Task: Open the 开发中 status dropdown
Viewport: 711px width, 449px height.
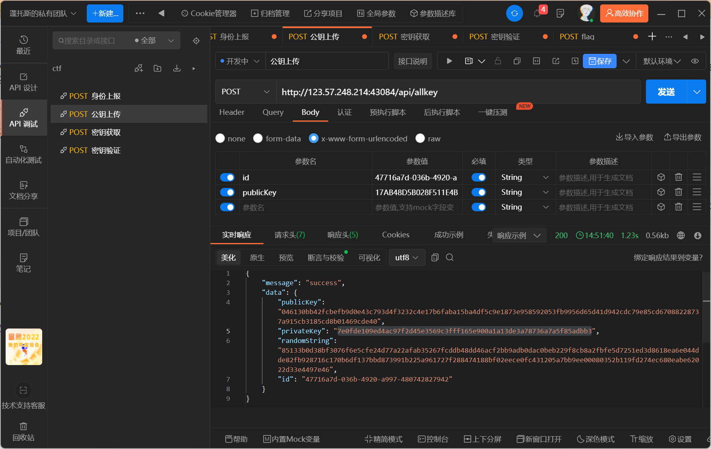Action: 240,61
